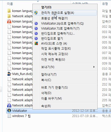Select korean language file icon, type 010

[x=9, y=68]
